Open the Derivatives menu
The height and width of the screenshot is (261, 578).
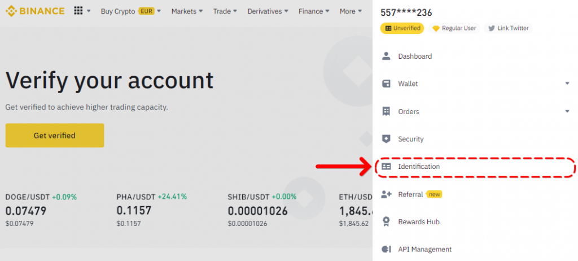268,11
